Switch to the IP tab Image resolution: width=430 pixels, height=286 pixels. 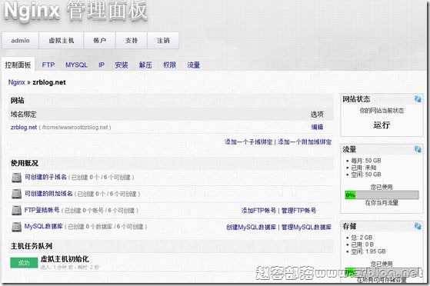[102, 65]
